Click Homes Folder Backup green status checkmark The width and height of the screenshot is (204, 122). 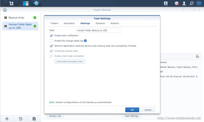(35, 26)
